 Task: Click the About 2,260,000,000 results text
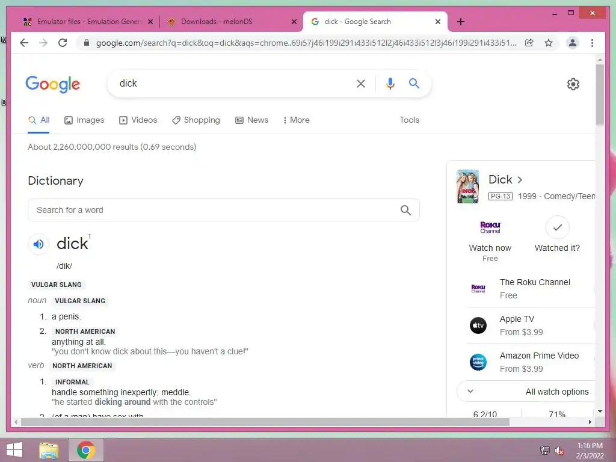(112, 147)
